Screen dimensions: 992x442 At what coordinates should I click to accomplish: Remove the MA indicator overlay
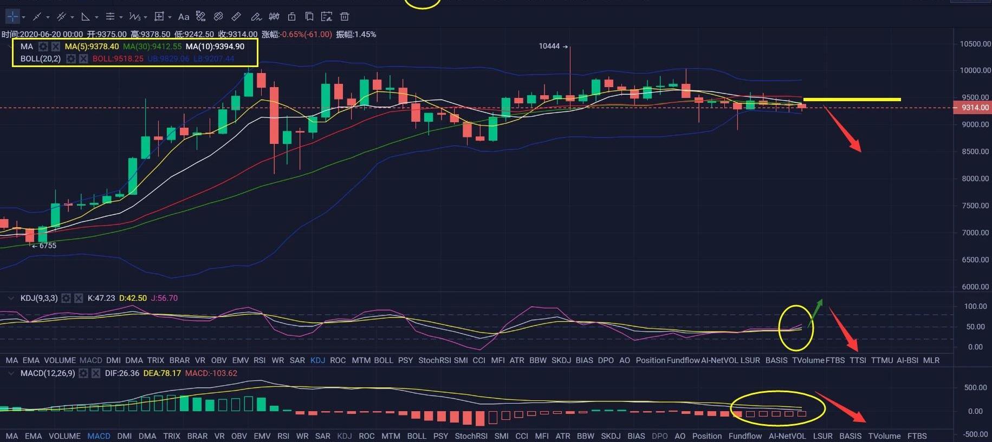(x=55, y=47)
